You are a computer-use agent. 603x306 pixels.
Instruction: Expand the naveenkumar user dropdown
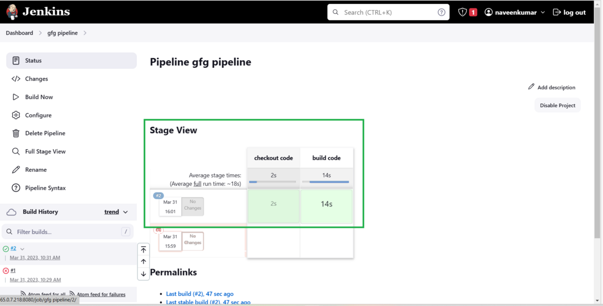543,12
